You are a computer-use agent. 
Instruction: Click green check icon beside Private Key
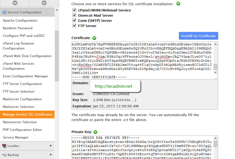95,132
